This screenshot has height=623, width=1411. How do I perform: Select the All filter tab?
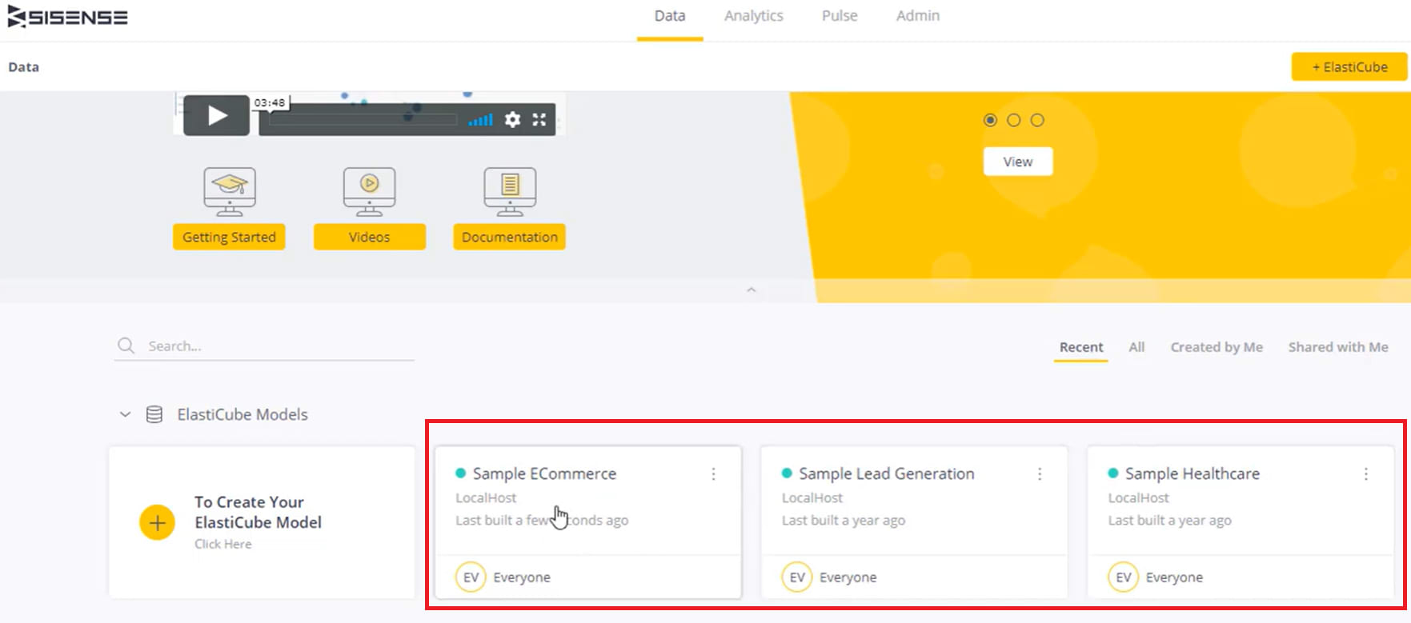click(x=1136, y=347)
